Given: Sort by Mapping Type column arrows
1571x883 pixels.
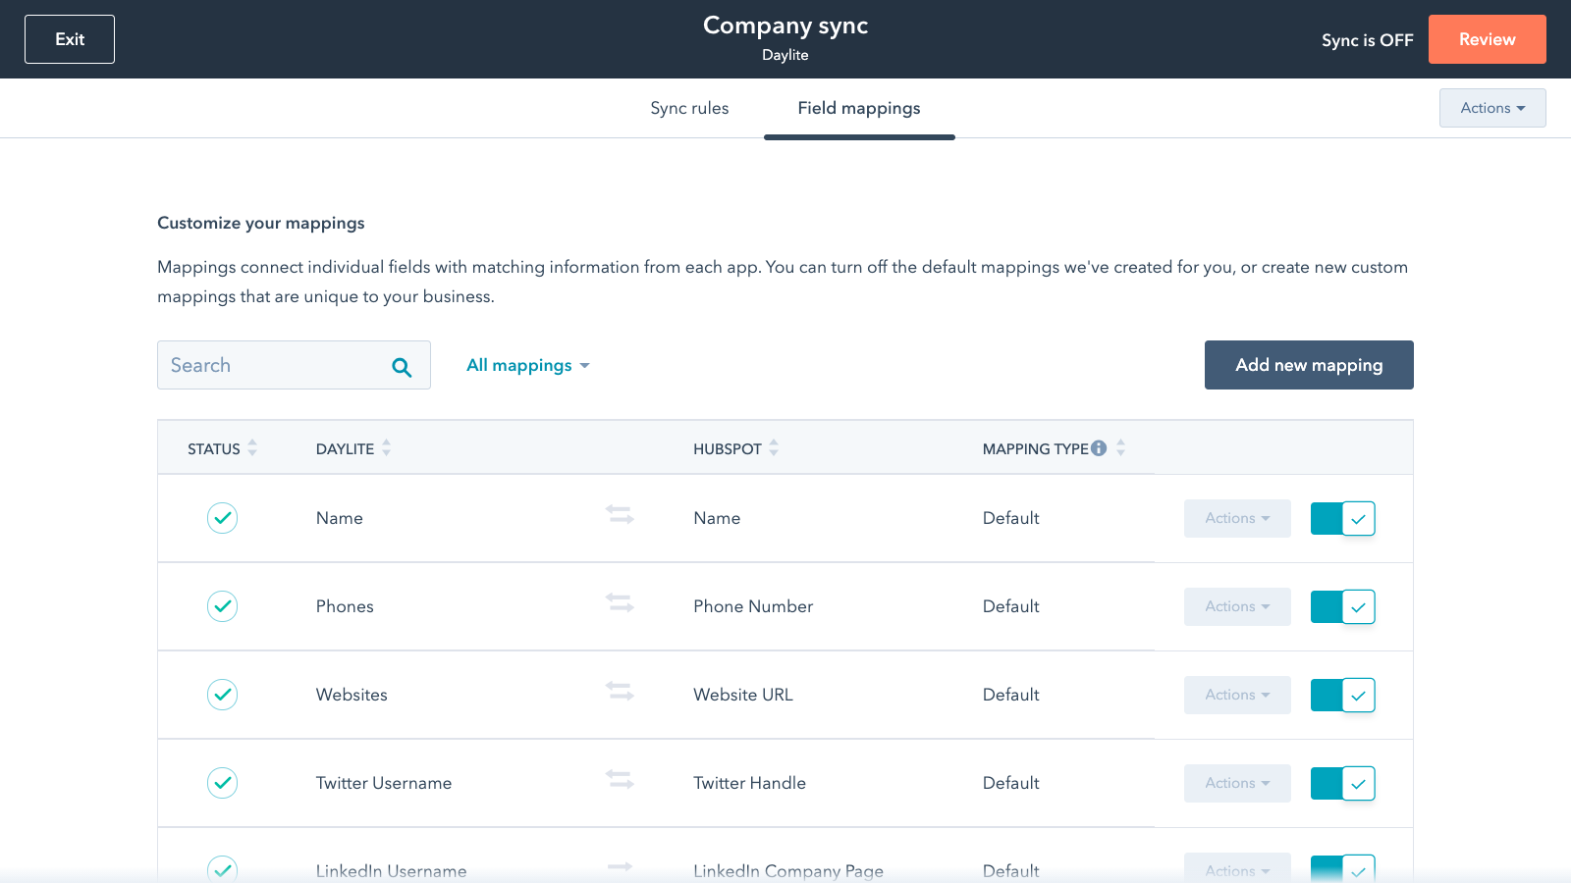Looking at the screenshot, I should 1120,448.
